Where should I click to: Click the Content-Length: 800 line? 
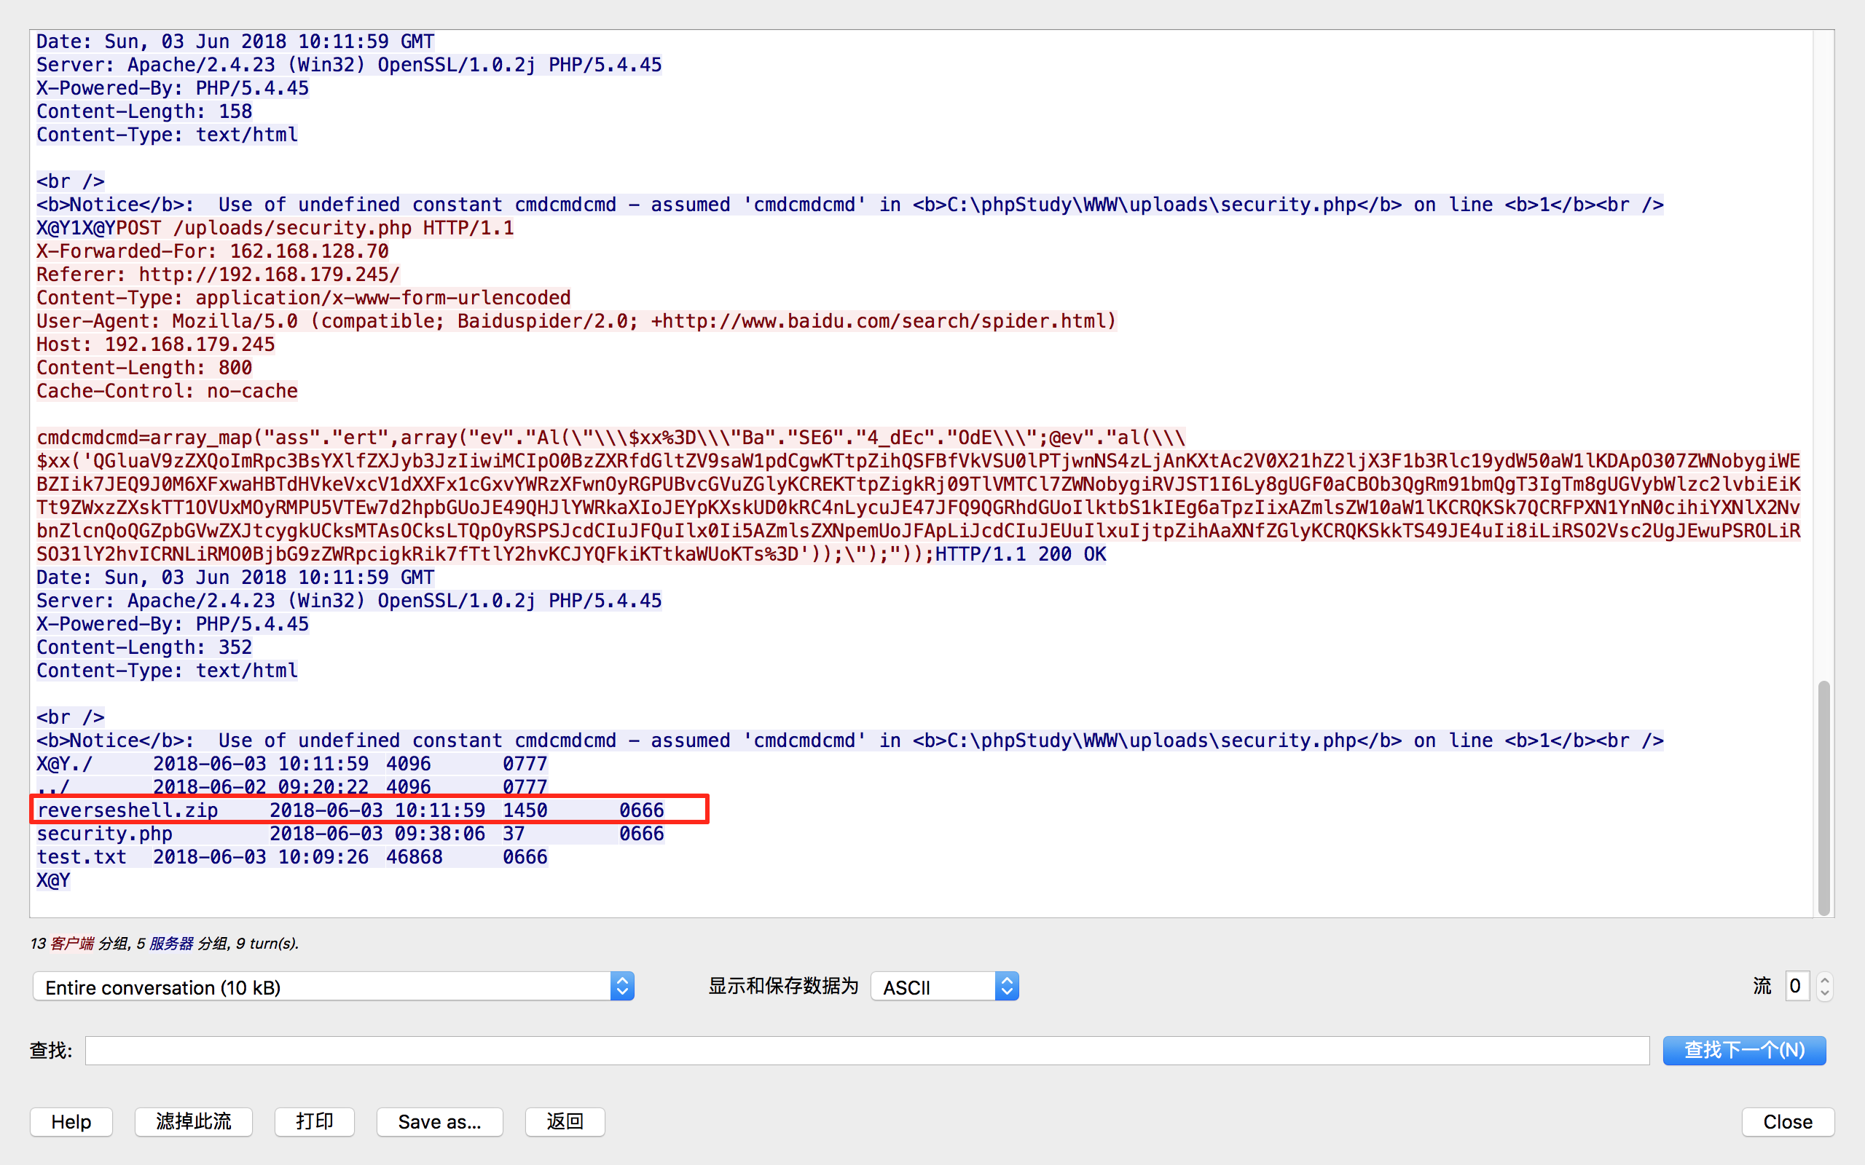144,368
